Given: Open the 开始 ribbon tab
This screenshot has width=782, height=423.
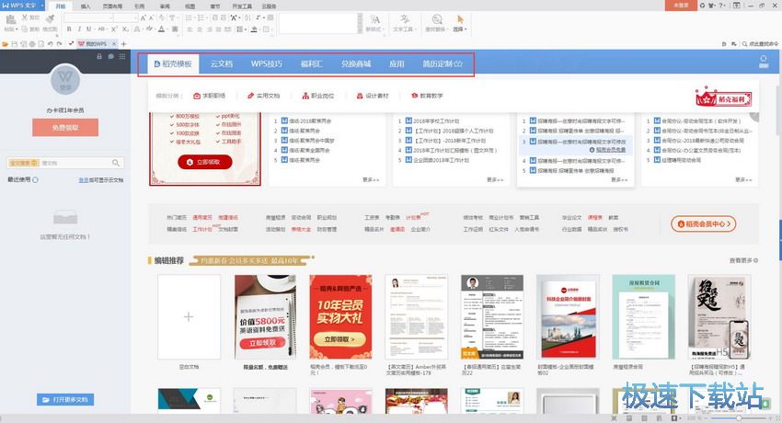Looking at the screenshot, I should pos(61,6).
